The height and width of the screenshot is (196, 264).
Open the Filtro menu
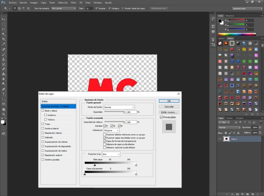coord(74,2)
